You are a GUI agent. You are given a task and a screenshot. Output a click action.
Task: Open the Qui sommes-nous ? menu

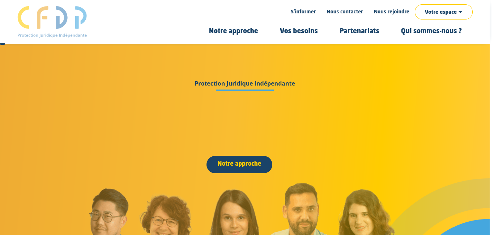coord(431,31)
